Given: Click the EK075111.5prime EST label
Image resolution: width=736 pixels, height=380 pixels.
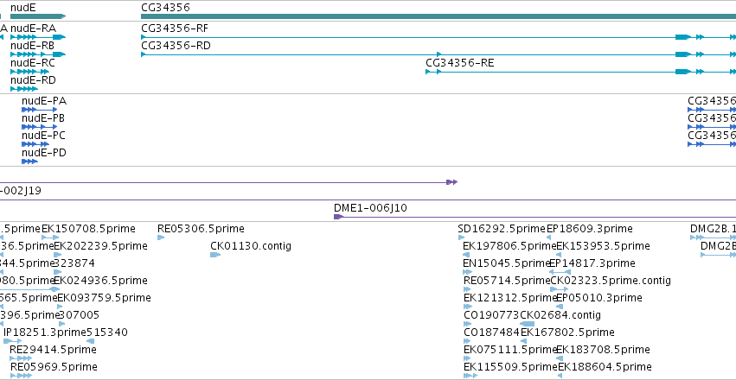Looking at the screenshot, I should pyautogui.click(x=509, y=350).
